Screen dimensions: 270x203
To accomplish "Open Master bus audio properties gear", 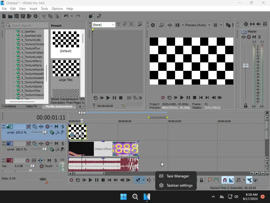I will [x=246, y=24].
